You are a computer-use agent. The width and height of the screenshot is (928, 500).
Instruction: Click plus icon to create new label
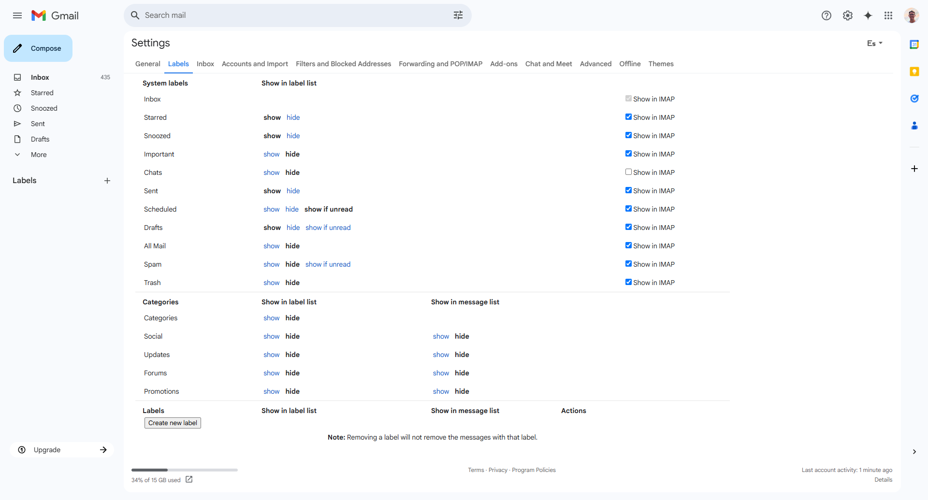coord(107,181)
